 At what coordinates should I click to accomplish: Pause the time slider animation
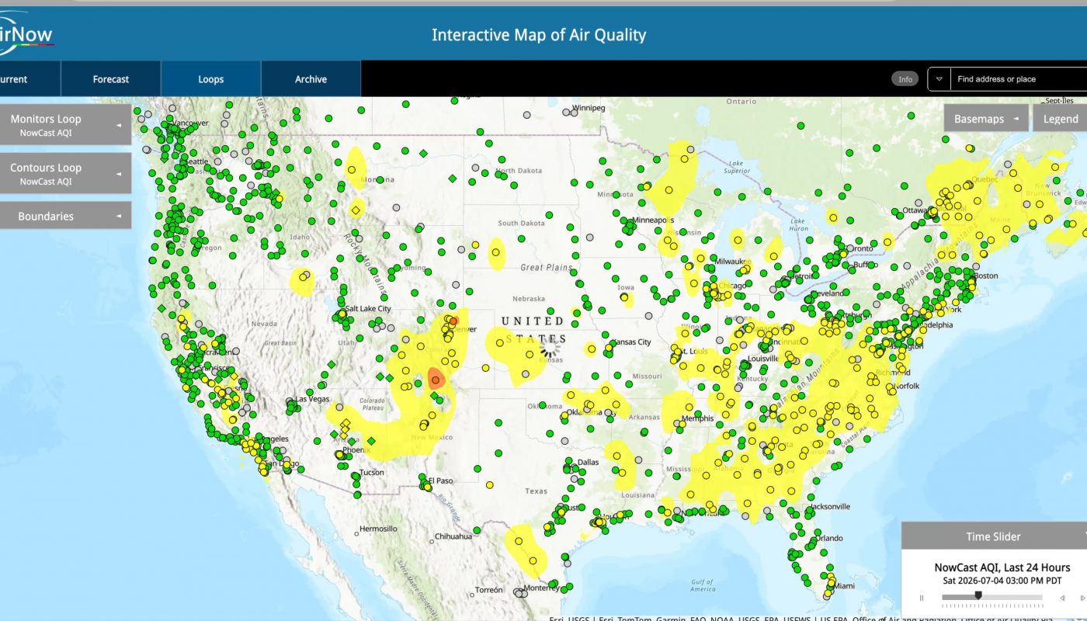[922, 598]
